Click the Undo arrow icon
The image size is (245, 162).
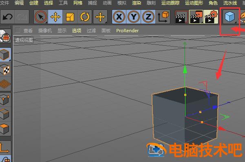7,17
